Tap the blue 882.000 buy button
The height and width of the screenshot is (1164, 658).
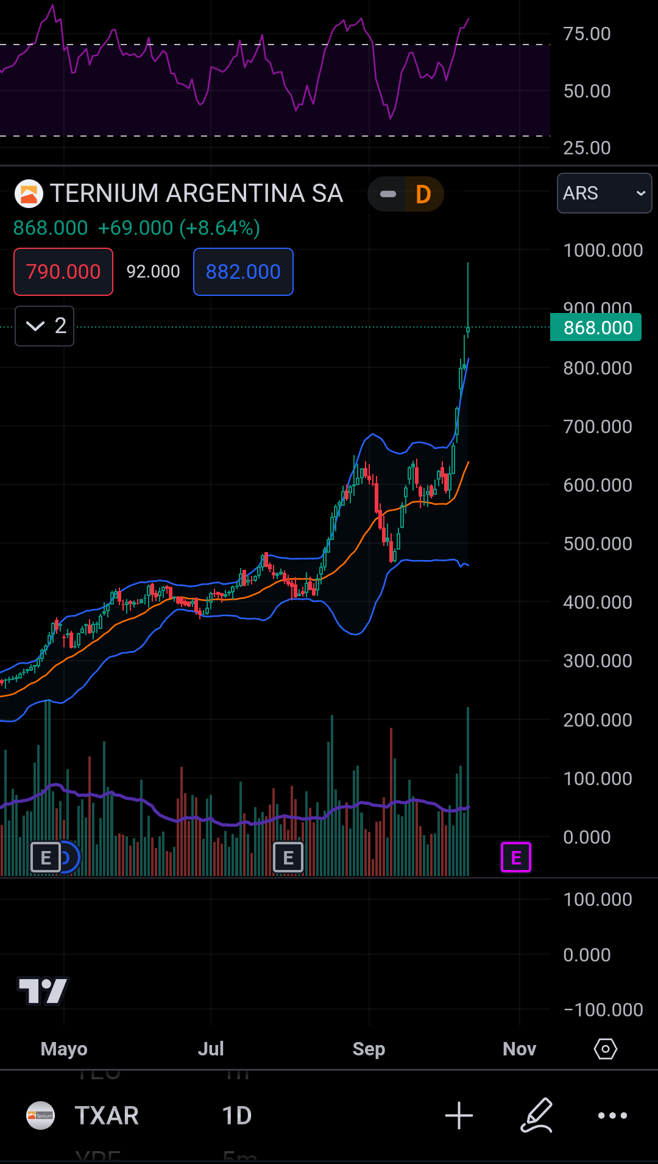click(x=243, y=271)
